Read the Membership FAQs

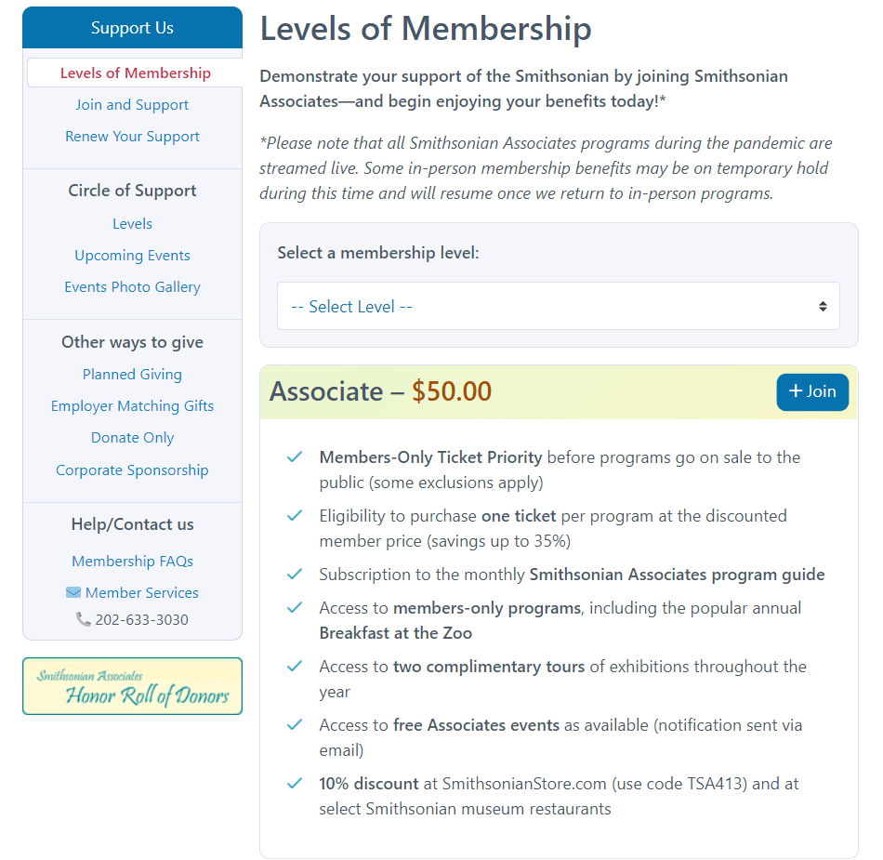click(x=132, y=562)
